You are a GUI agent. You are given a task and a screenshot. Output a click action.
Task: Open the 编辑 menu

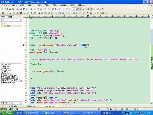click(x=15, y=5)
